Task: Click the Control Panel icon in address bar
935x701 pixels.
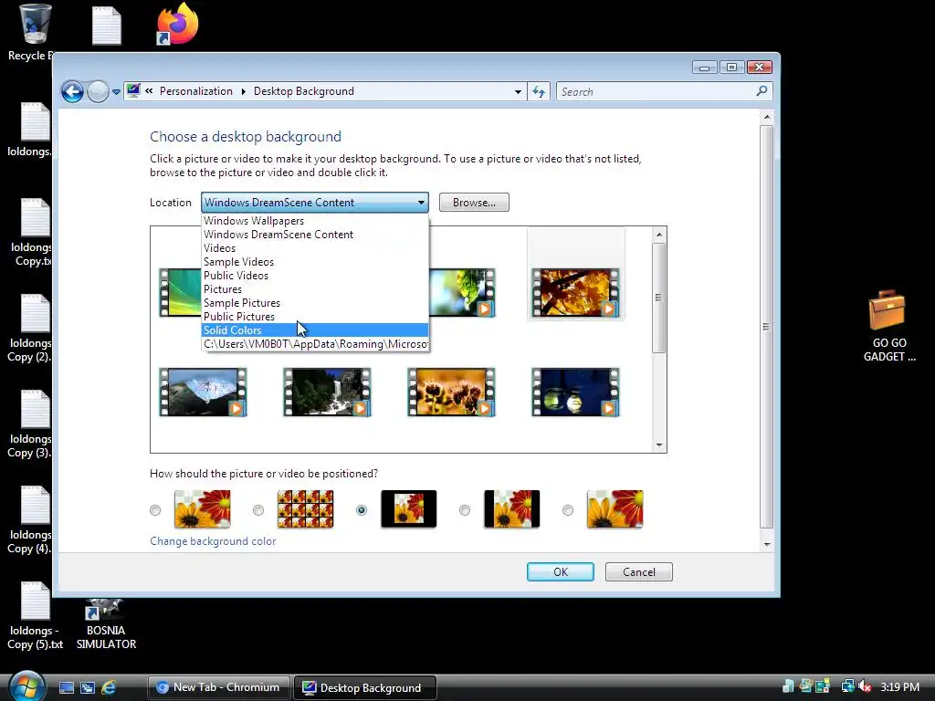Action: [x=133, y=91]
